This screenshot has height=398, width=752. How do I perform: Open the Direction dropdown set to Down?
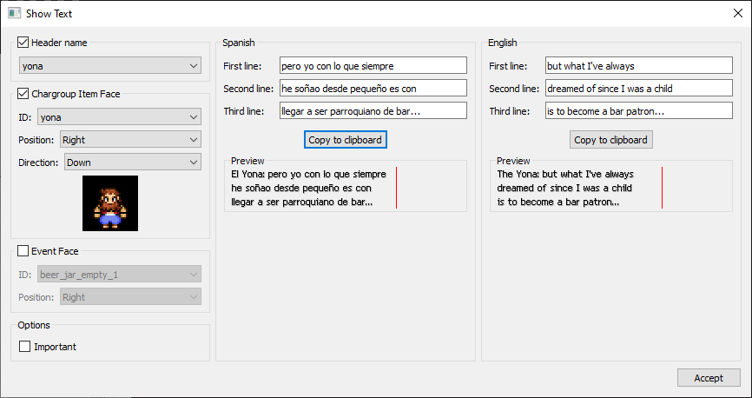click(x=132, y=163)
